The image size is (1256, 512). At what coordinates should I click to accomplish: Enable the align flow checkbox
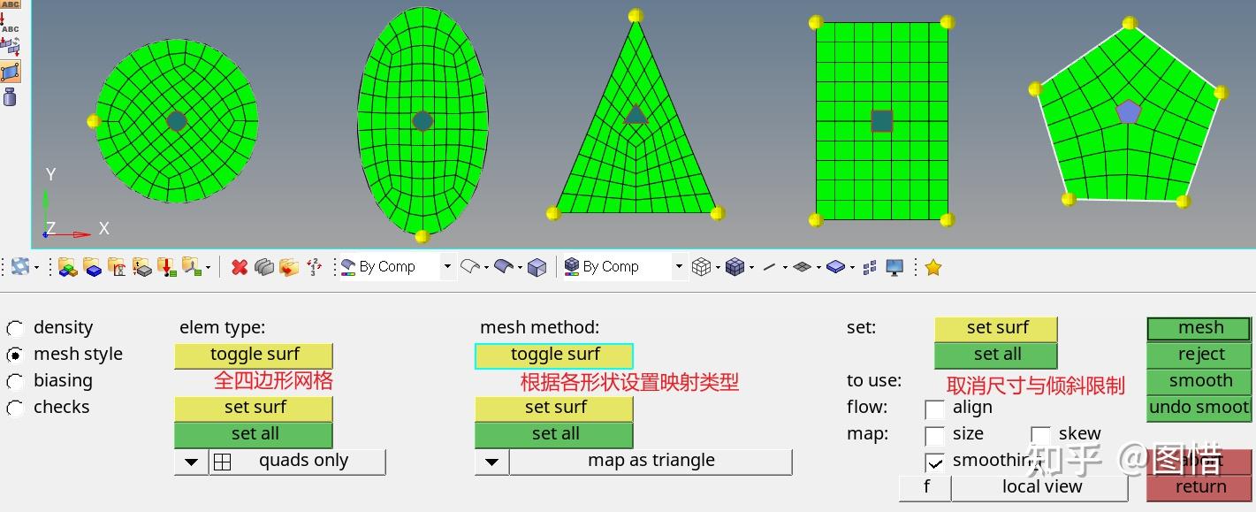pos(934,409)
